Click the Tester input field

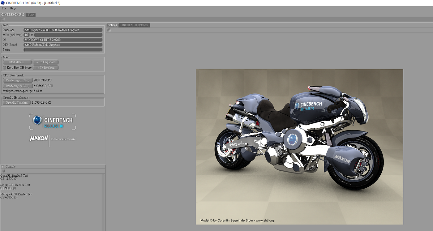tap(63, 50)
